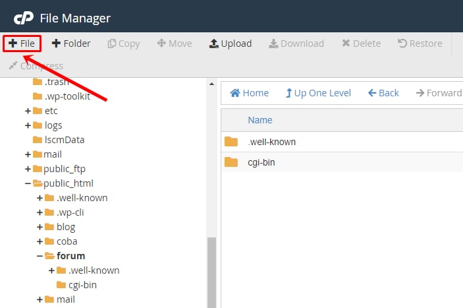The width and height of the screenshot is (463, 308).
Task: Create a new folder with +Folder
Action: pos(71,44)
